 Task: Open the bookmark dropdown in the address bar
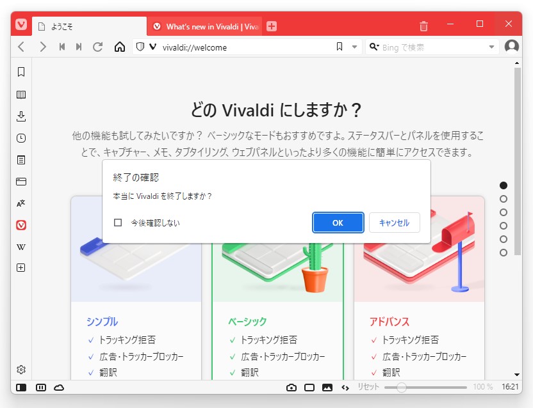pyautogui.click(x=354, y=47)
